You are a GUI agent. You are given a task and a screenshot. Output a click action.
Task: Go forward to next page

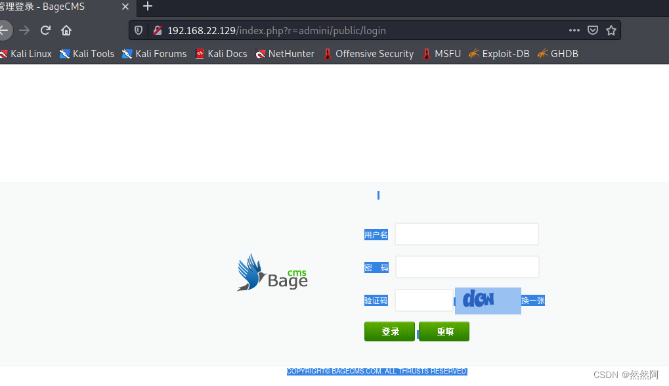(24, 30)
